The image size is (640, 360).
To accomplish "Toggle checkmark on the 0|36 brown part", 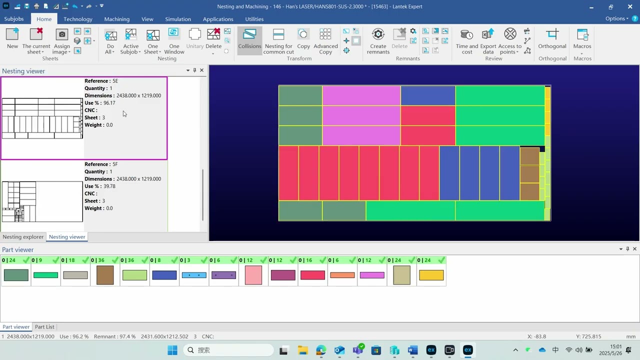I will pos(115,260).
